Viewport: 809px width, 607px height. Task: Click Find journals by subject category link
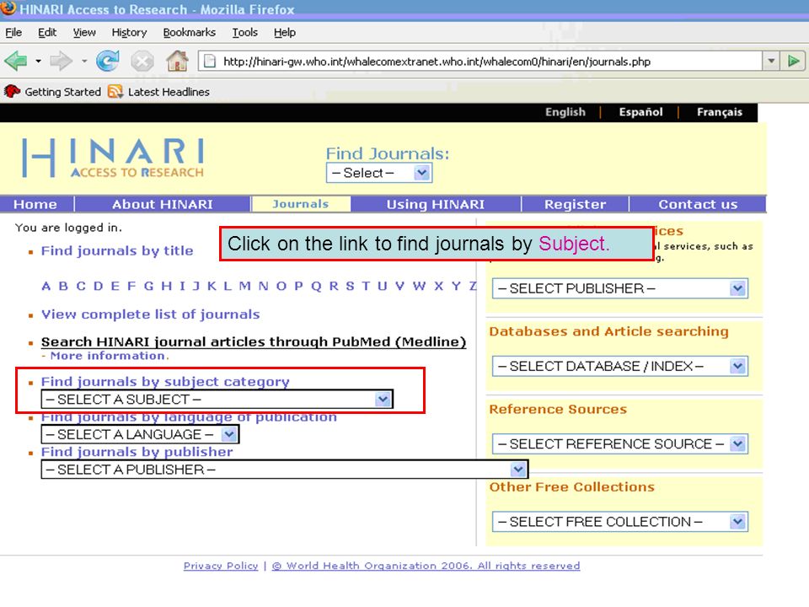click(165, 382)
